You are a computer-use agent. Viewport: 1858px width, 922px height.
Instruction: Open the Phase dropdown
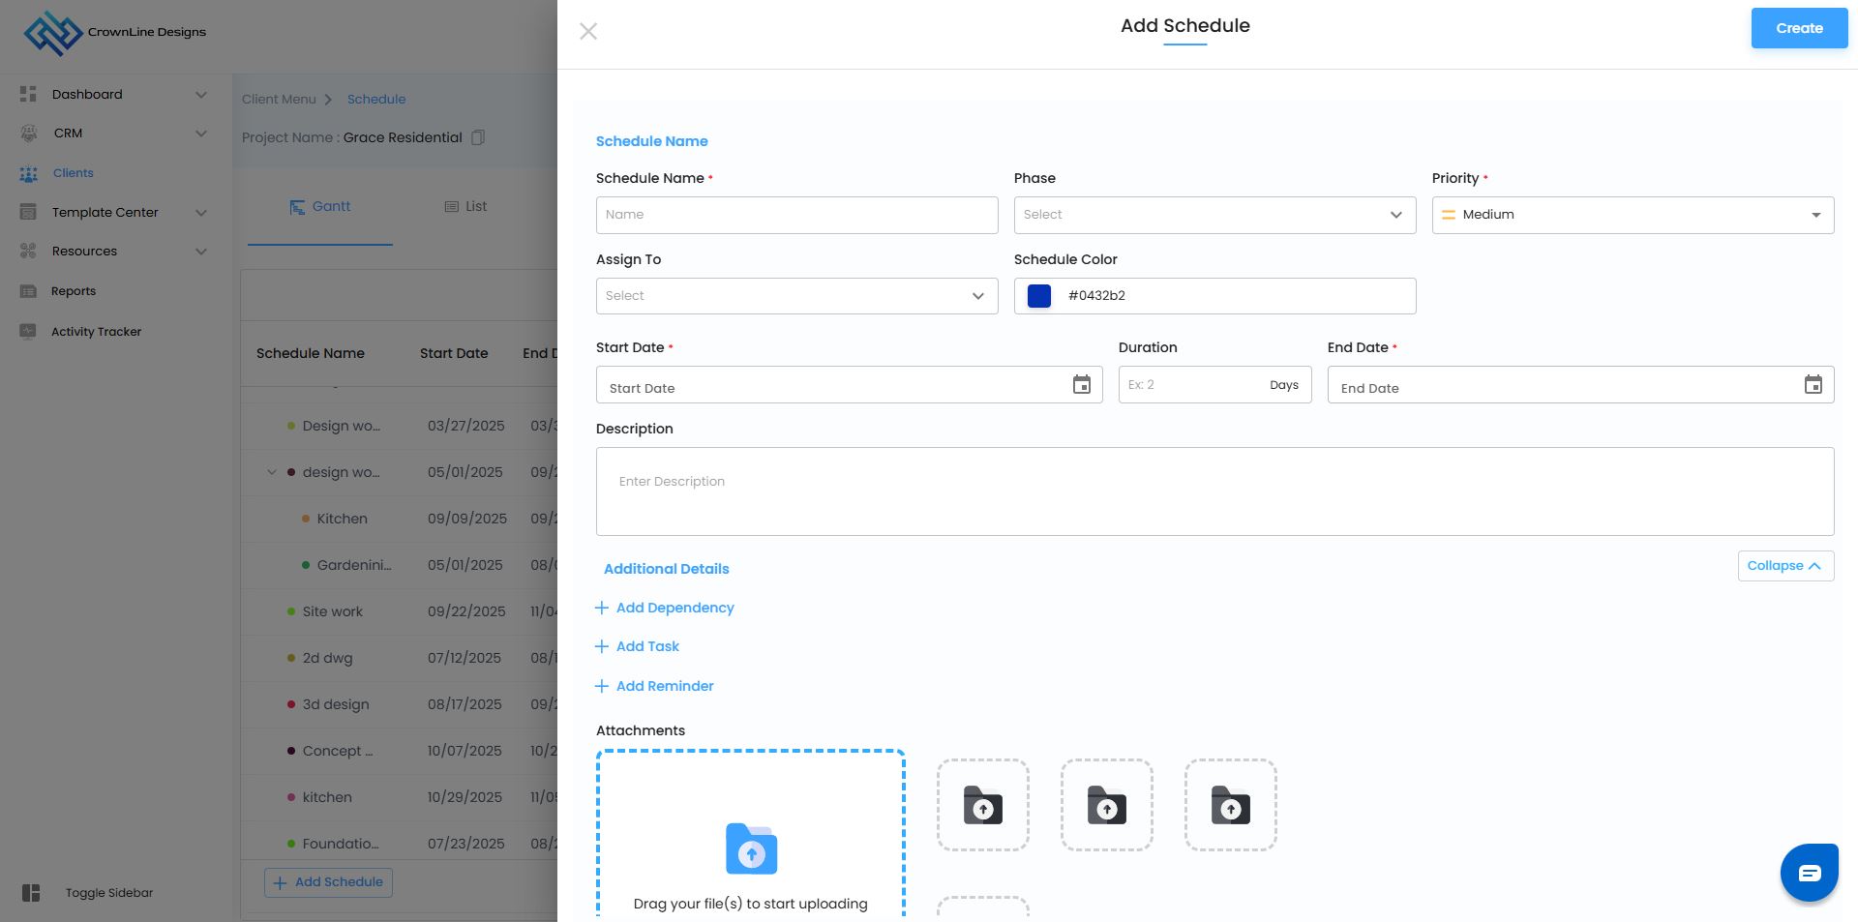[x=1214, y=215]
